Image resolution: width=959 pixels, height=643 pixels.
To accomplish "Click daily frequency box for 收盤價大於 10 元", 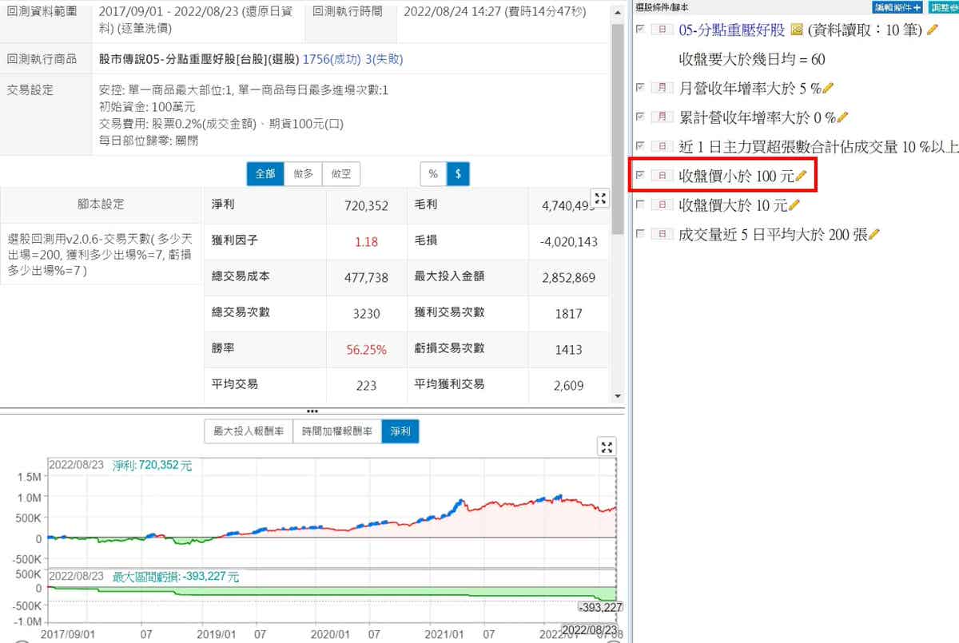I will (x=662, y=205).
